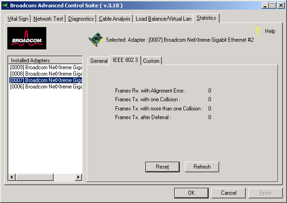Open Load Balance/Virtual Lan tab
This screenshot has width=287, height=203.
pyautogui.click(x=164, y=19)
